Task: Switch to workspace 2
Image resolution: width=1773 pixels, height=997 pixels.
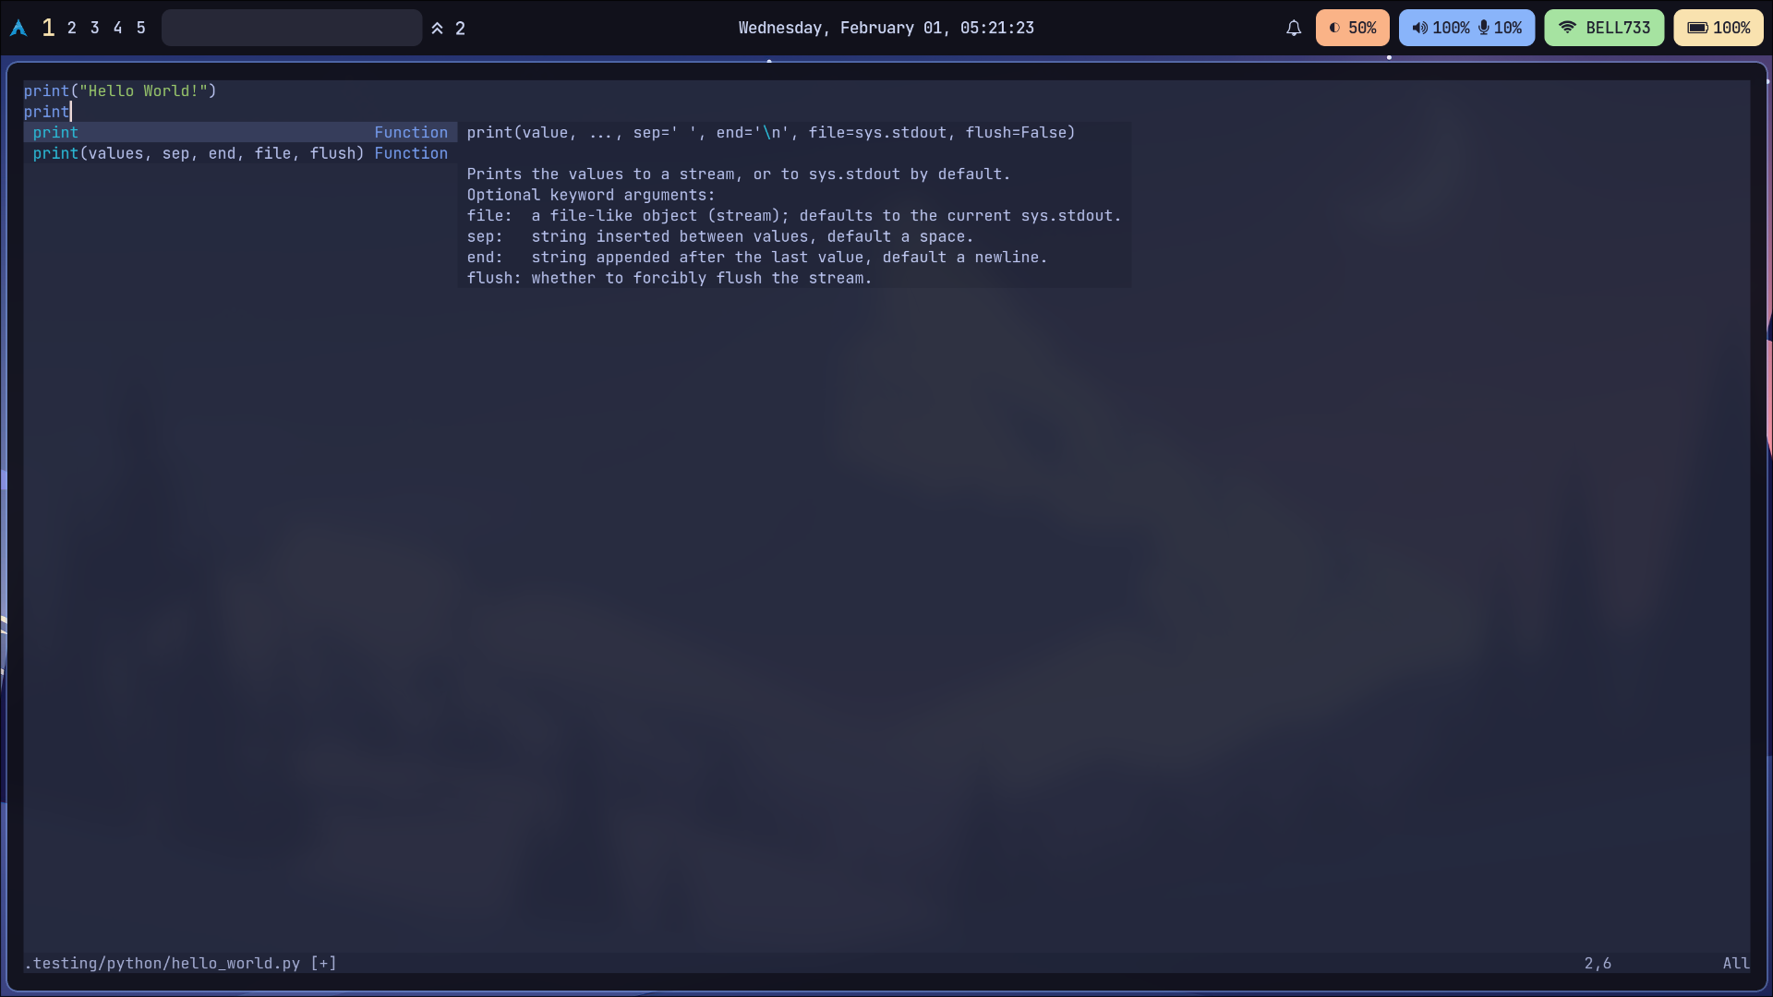Action: tap(72, 28)
